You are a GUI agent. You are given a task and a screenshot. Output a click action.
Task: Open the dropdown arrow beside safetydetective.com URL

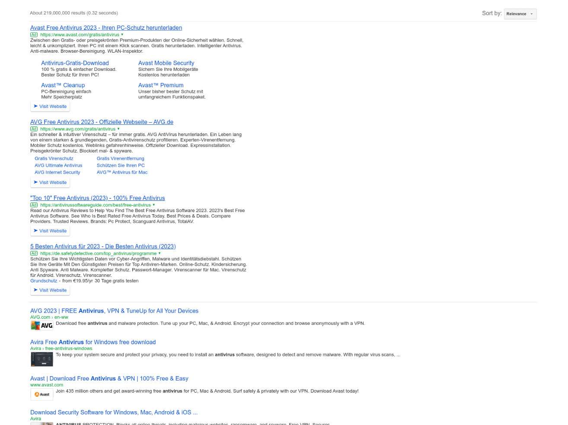coord(159,254)
